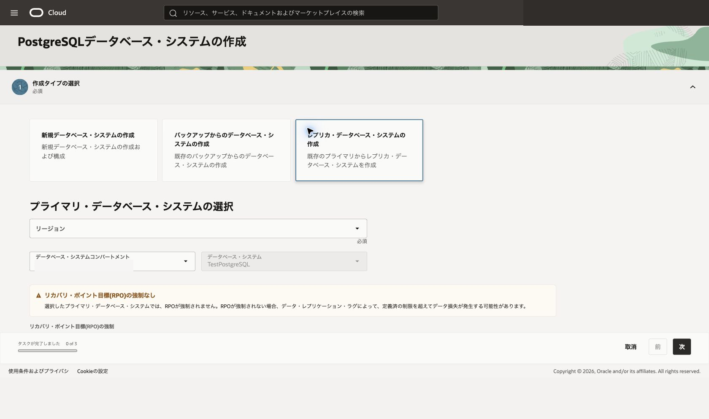Screen dimensions: 709x419
Task: Click the プライマリ・データベース・システムの選択 heading
Action: (131, 207)
